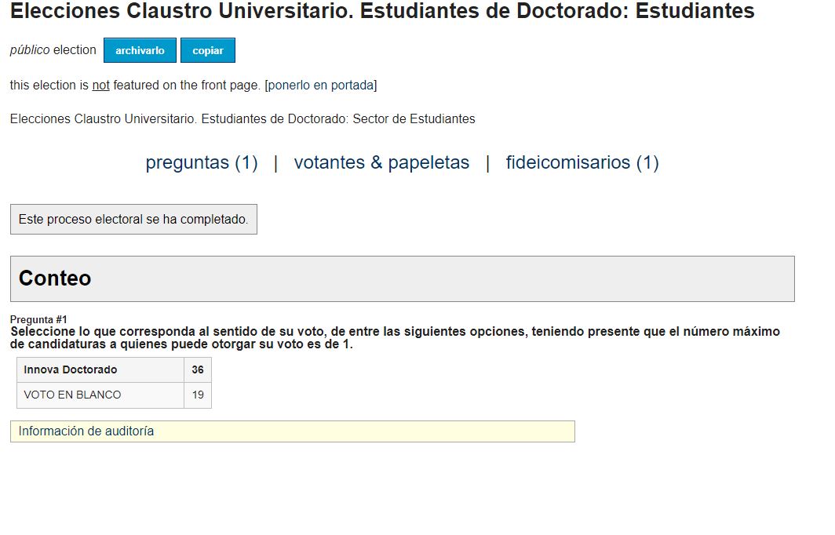Click the Conteo section header
Viewport: 835px width, 535px height.
tap(402, 278)
